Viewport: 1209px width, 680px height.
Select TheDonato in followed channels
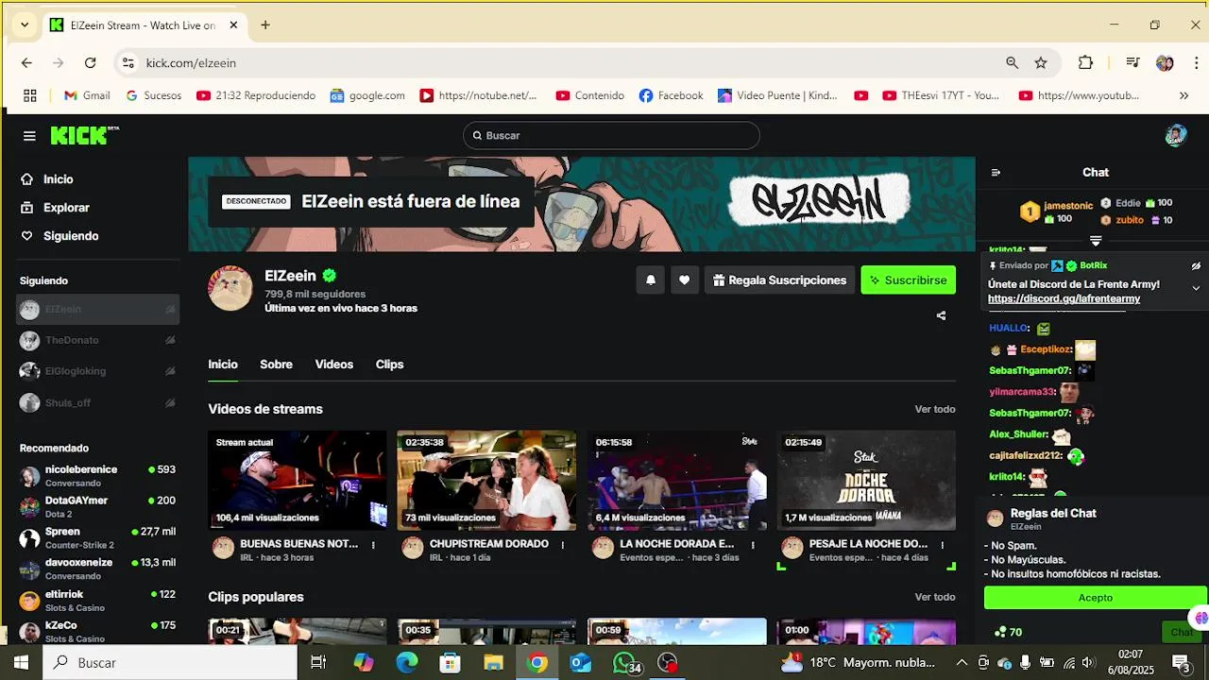[x=97, y=340]
